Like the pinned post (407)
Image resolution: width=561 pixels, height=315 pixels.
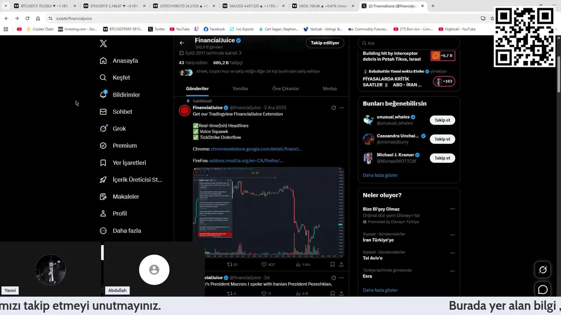pyautogui.click(x=268, y=264)
